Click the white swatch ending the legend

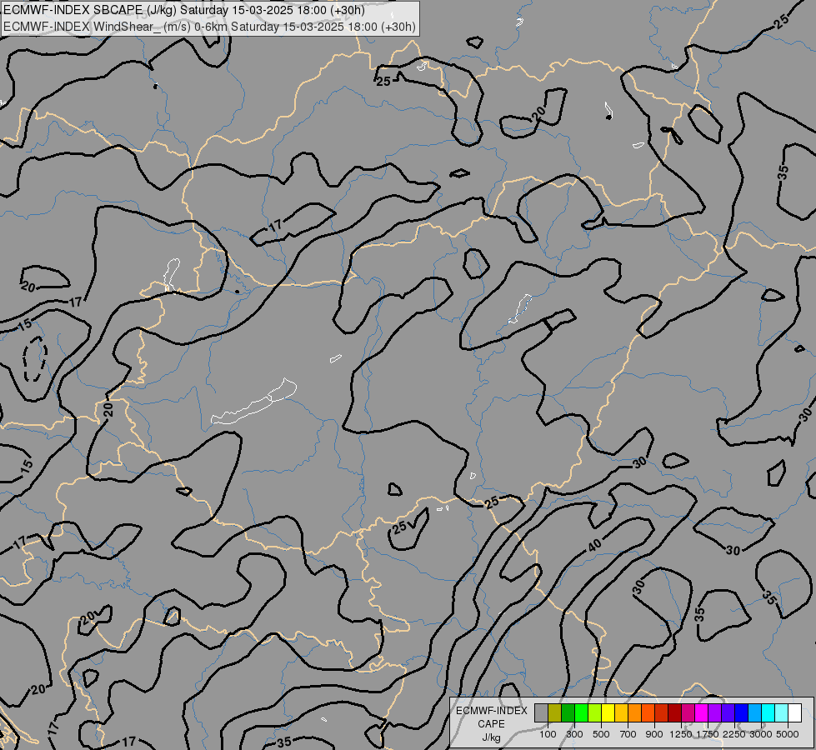tap(794, 712)
